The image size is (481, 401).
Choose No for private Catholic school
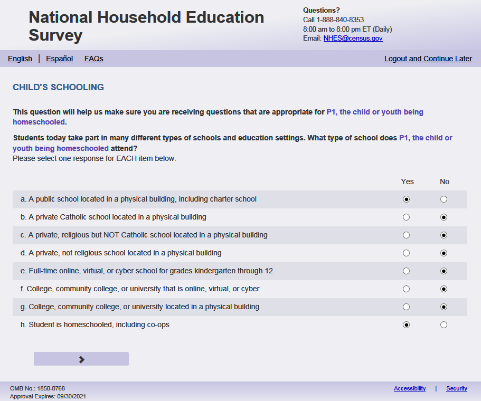(x=444, y=217)
